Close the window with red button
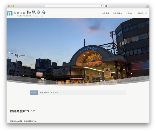Screen dimensions: 156x132 click(x=9, y=6)
